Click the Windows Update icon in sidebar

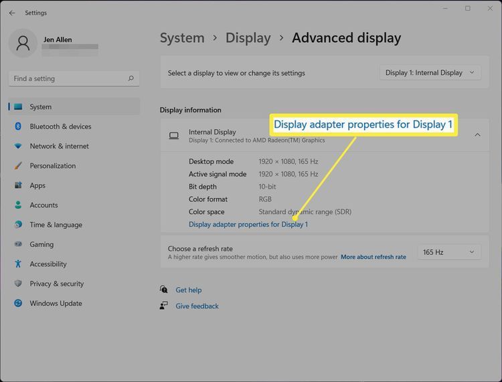[18, 304]
